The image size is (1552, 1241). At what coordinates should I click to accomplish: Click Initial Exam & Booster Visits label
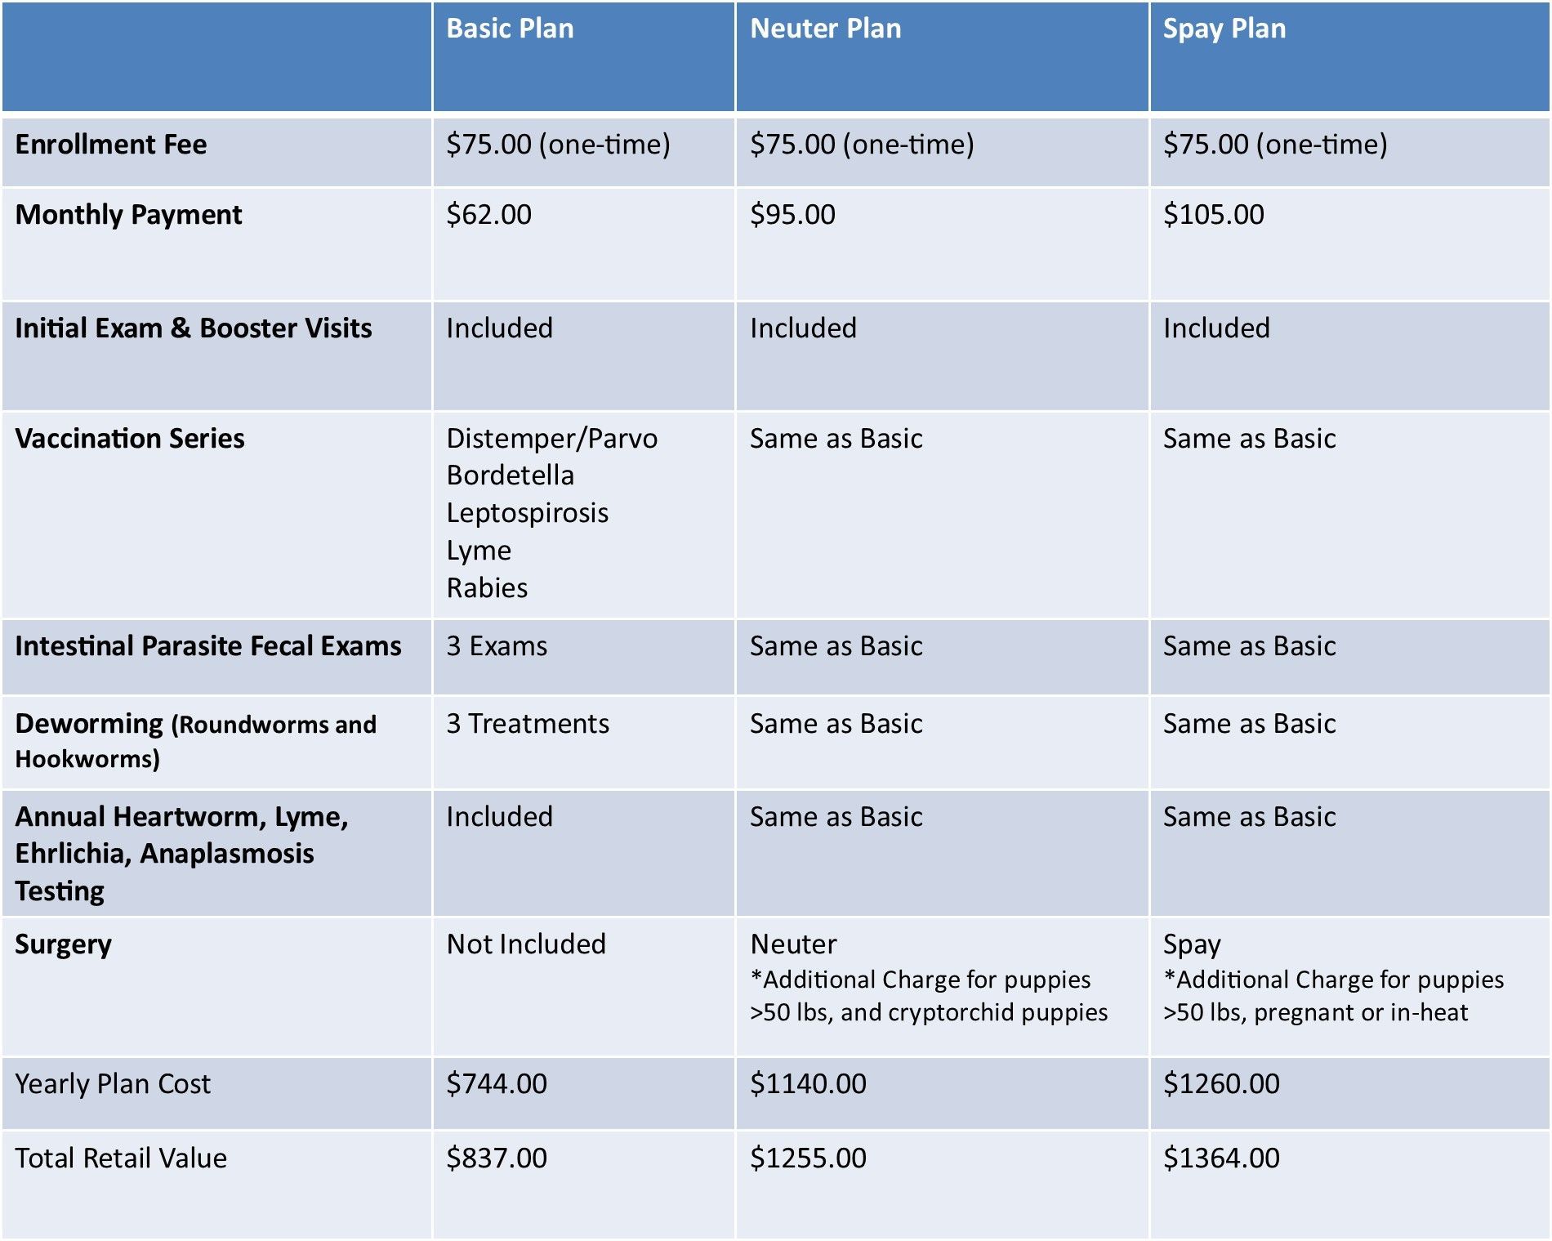194,328
